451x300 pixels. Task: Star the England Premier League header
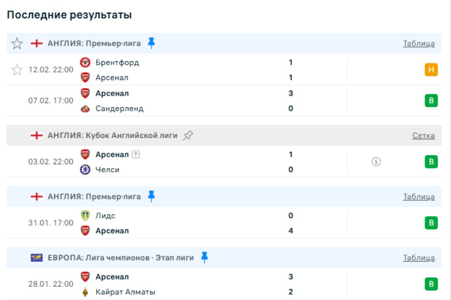pyautogui.click(x=17, y=43)
